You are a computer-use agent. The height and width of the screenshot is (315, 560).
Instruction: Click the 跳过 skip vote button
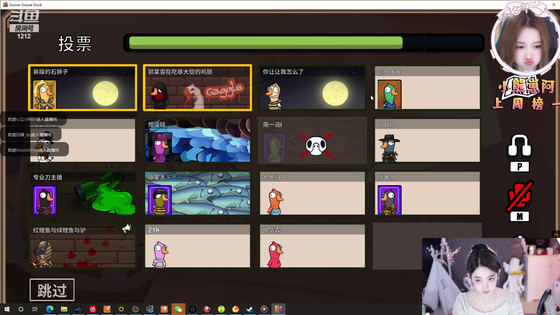coord(52,290)
